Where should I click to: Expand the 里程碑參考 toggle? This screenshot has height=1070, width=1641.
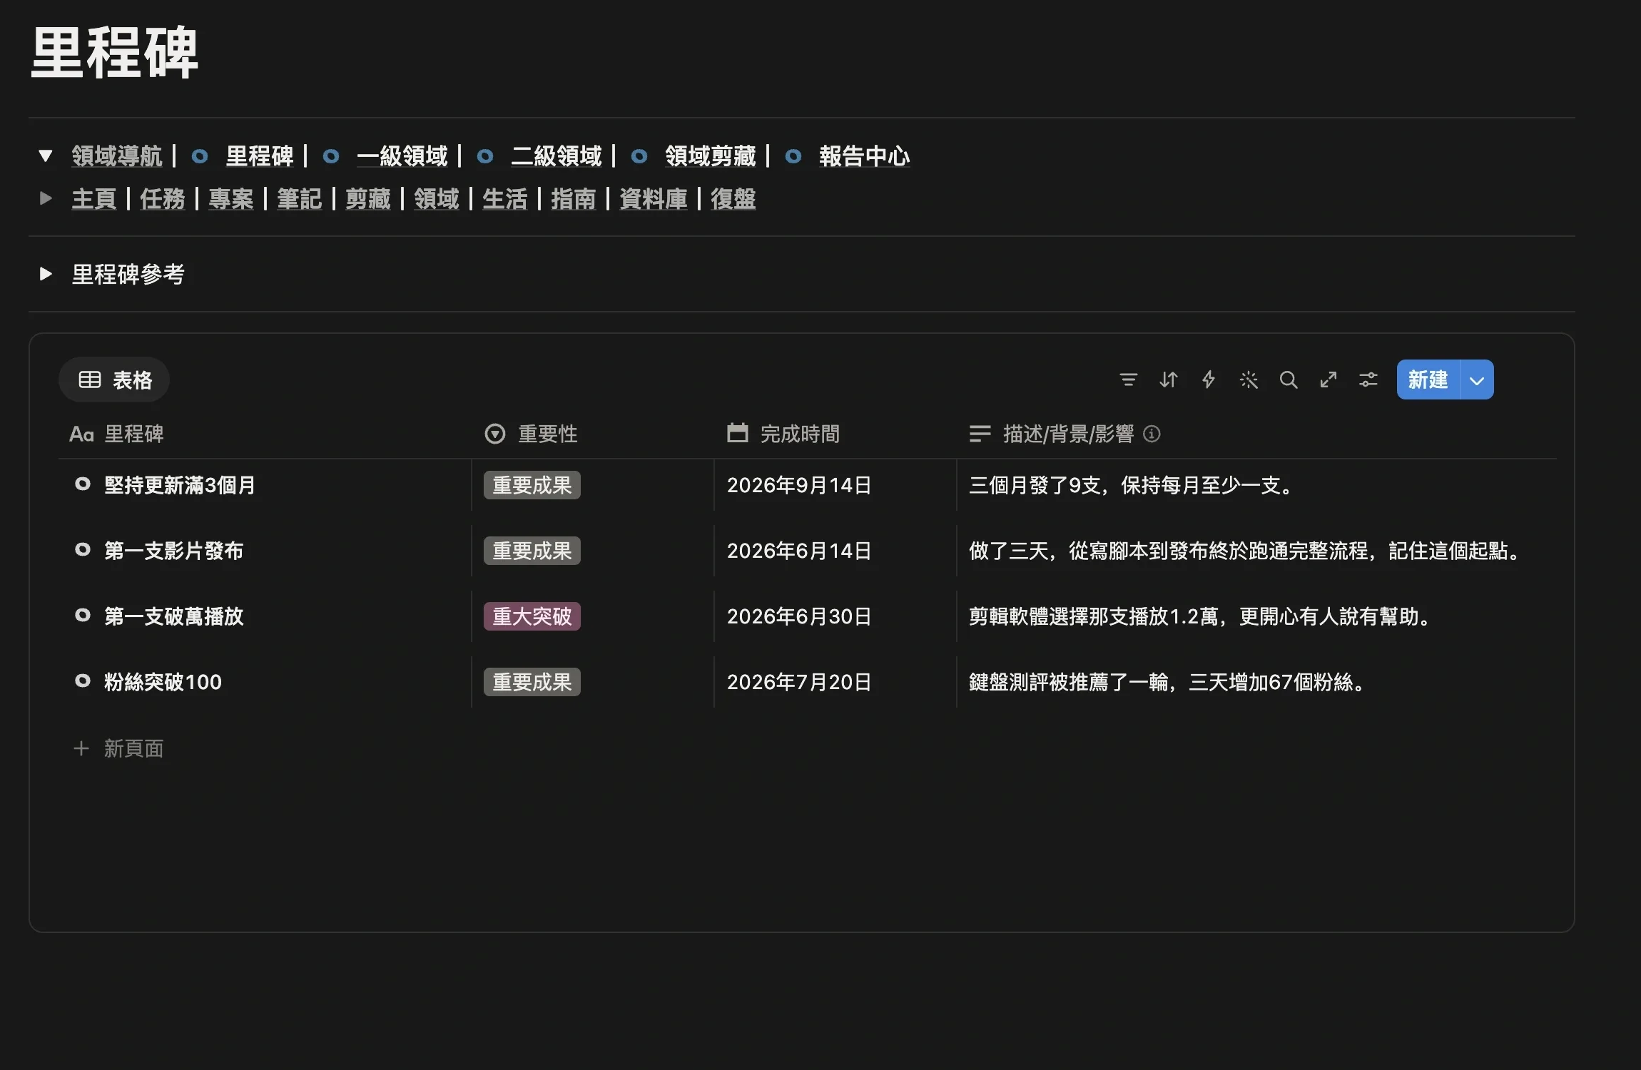pos(46,274)
